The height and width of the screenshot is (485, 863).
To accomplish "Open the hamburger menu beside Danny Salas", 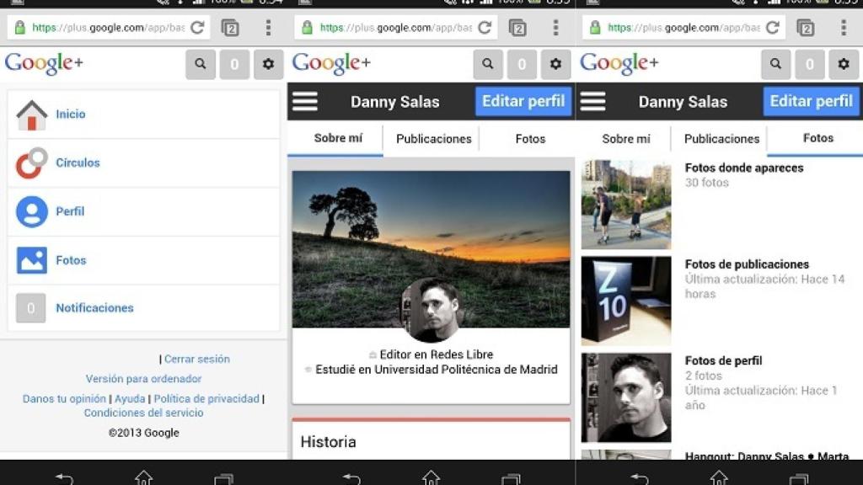I will 304,101.
